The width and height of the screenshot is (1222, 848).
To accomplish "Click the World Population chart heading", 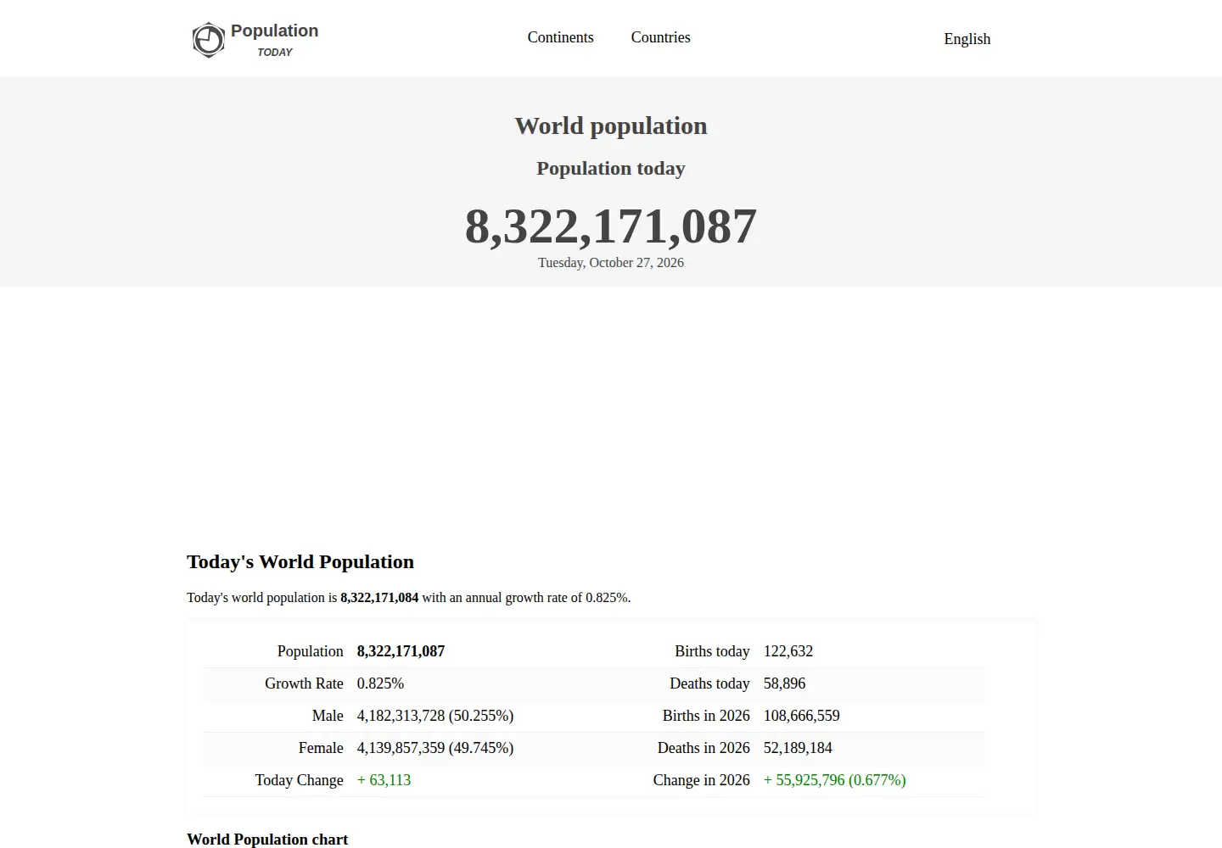I will pyautogui.click(x=267, y=840).
